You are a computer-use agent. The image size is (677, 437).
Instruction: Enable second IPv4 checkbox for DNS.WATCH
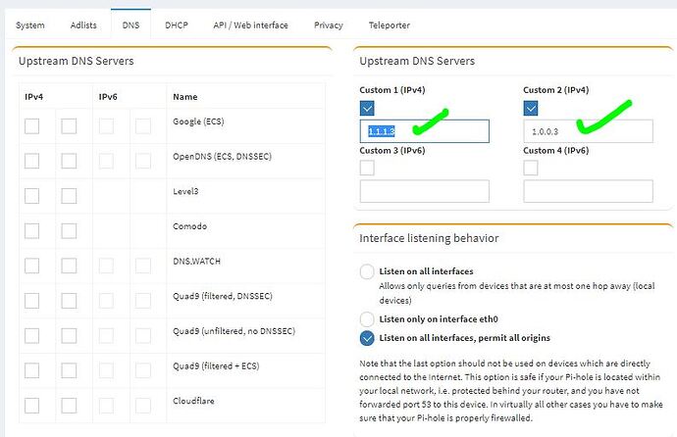[x=69, y=266]
